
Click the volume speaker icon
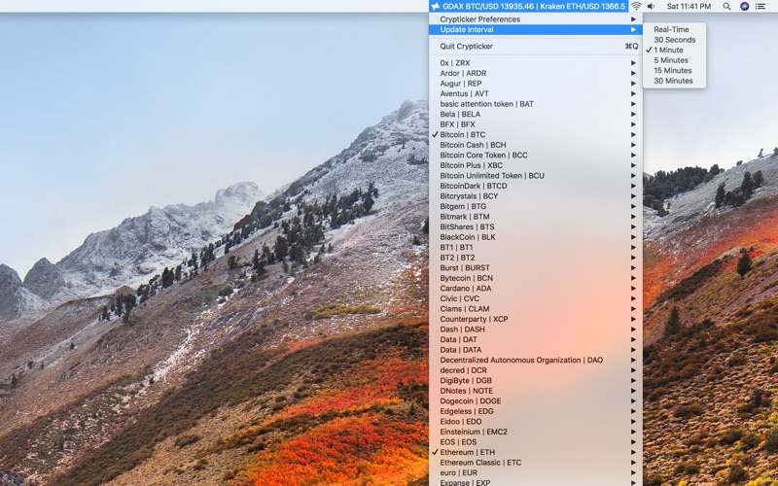point(651,6)
